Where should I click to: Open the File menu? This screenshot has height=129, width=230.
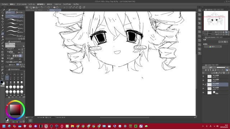coord(5,4)
